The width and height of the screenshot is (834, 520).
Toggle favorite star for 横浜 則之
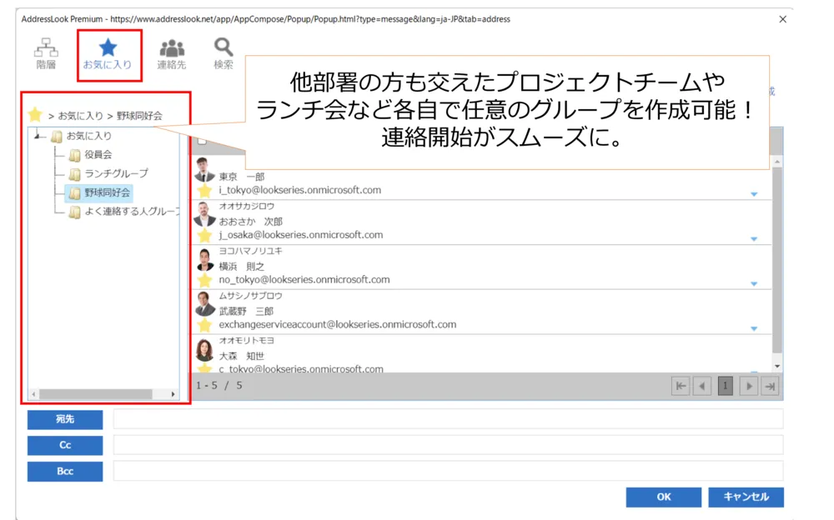(x=204, y=281)
